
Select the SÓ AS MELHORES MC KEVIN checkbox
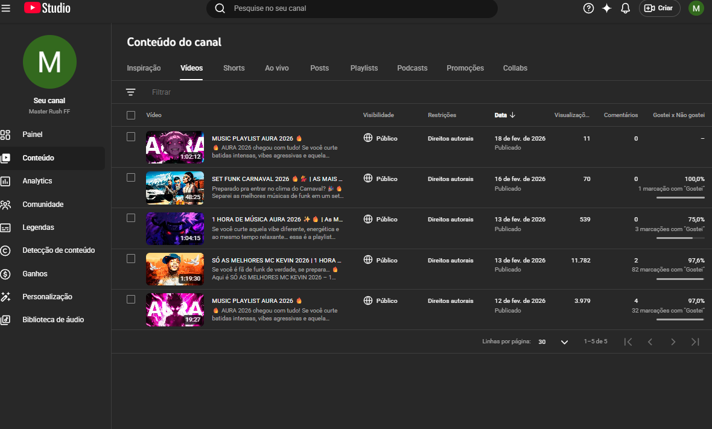click(131, 259)
